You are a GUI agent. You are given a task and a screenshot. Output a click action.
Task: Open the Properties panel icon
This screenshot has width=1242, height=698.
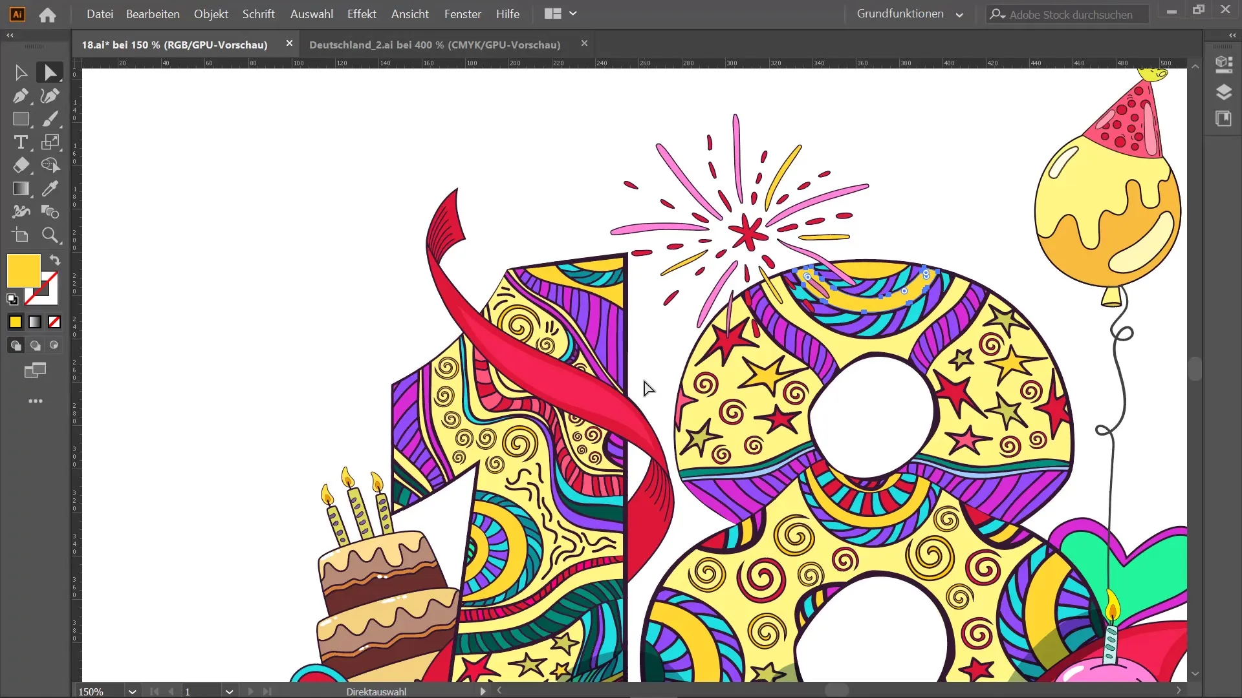pos(1223,64)
